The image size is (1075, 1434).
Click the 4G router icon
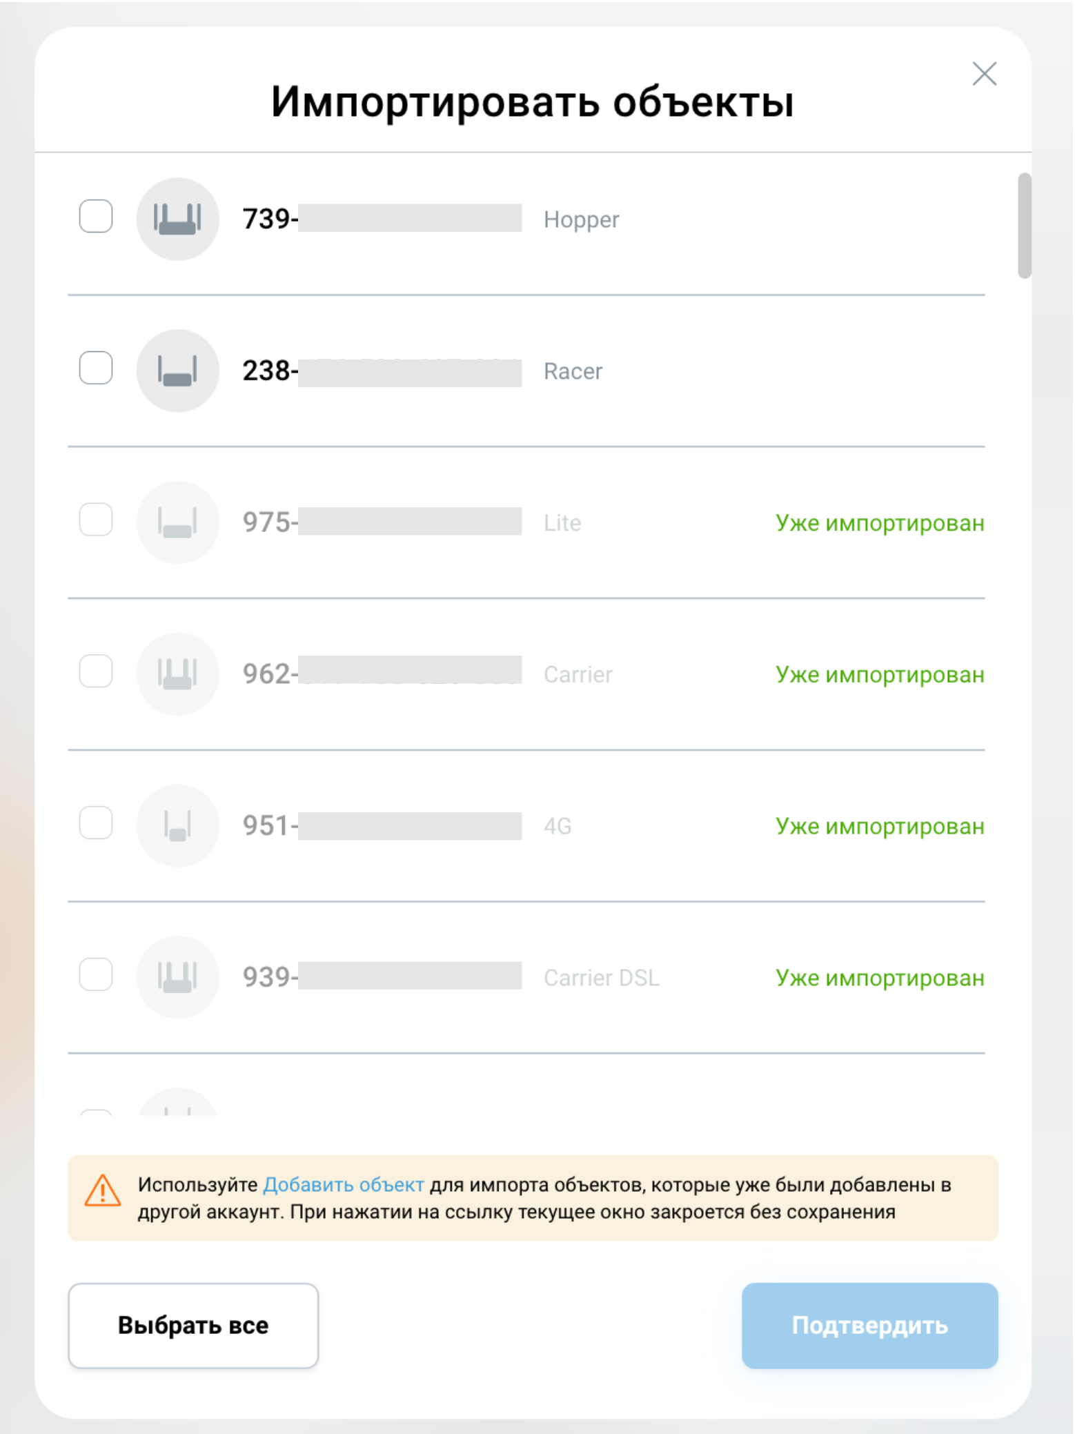pyautogui.click(x=177, y=825)
